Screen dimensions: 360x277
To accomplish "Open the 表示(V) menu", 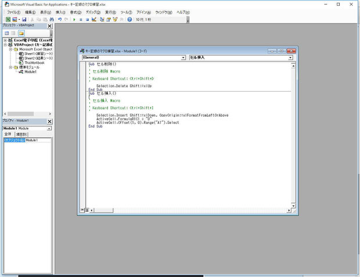I will pyautogui.click(x=45, y=12).
